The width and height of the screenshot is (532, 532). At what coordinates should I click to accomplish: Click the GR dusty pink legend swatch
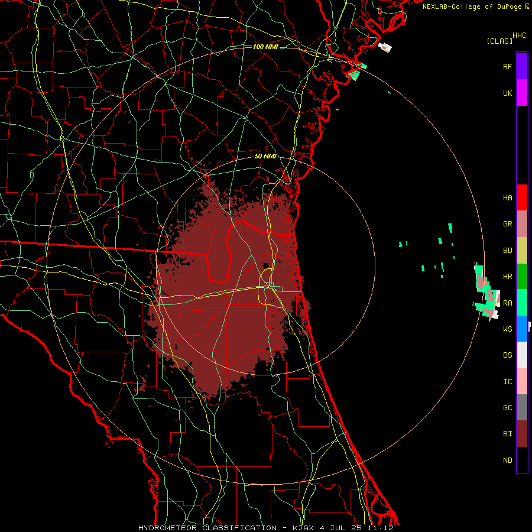(x=522, y=224)
